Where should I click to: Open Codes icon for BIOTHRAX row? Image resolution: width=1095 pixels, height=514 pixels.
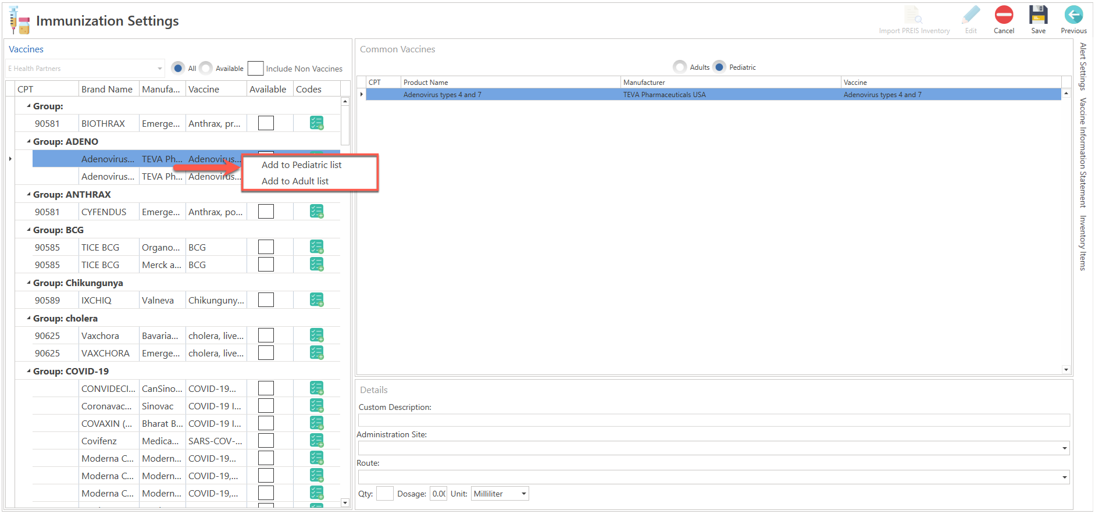point(316,123)
